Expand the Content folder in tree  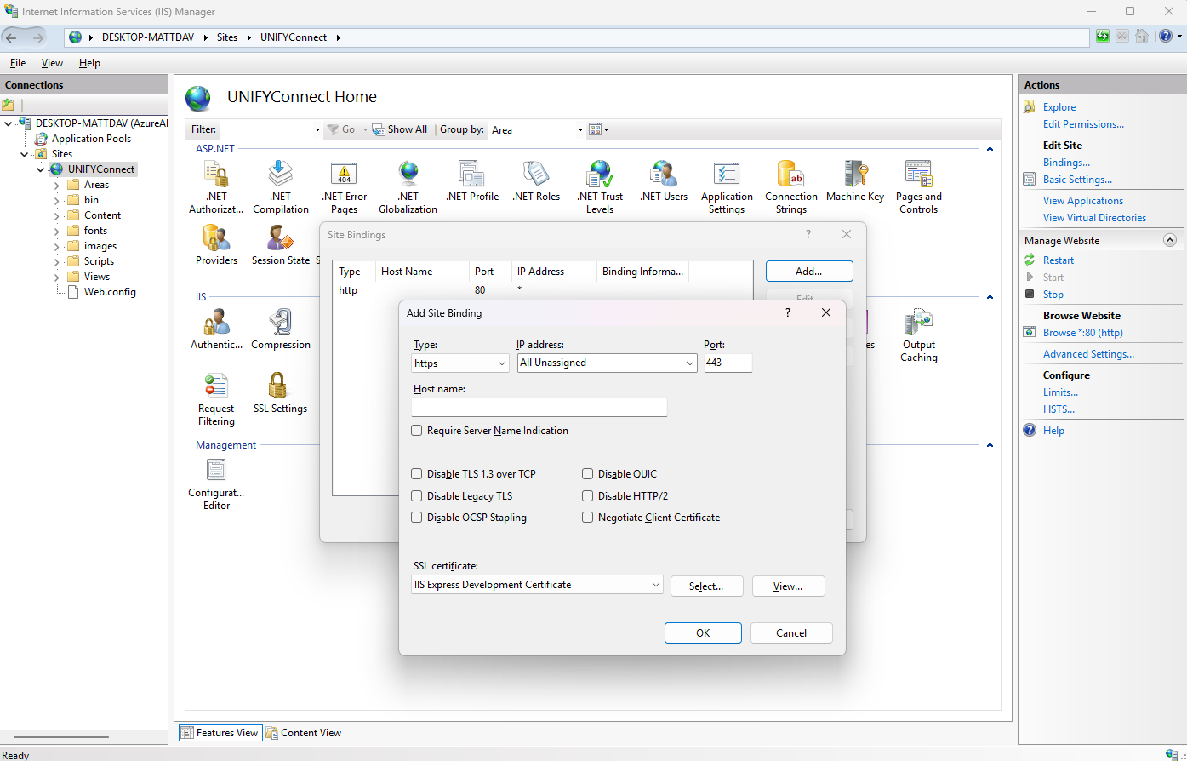pyautogui.click(x=57, y=215)
